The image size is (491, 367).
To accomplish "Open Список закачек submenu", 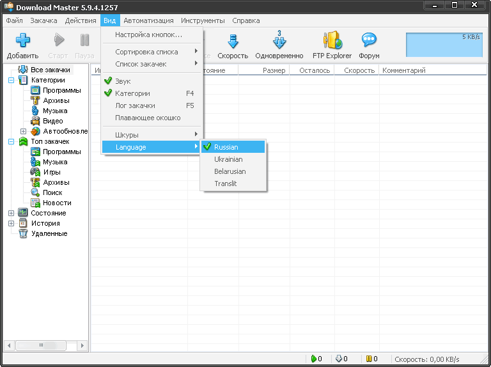I will [152, 64].
